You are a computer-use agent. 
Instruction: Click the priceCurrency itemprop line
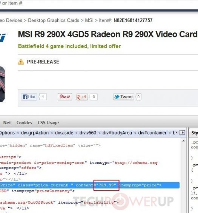[37, 191]
